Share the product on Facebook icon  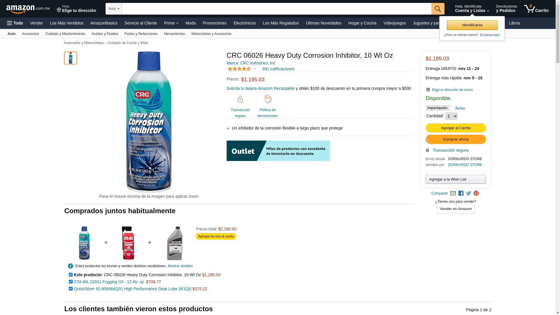click(461, 193)
